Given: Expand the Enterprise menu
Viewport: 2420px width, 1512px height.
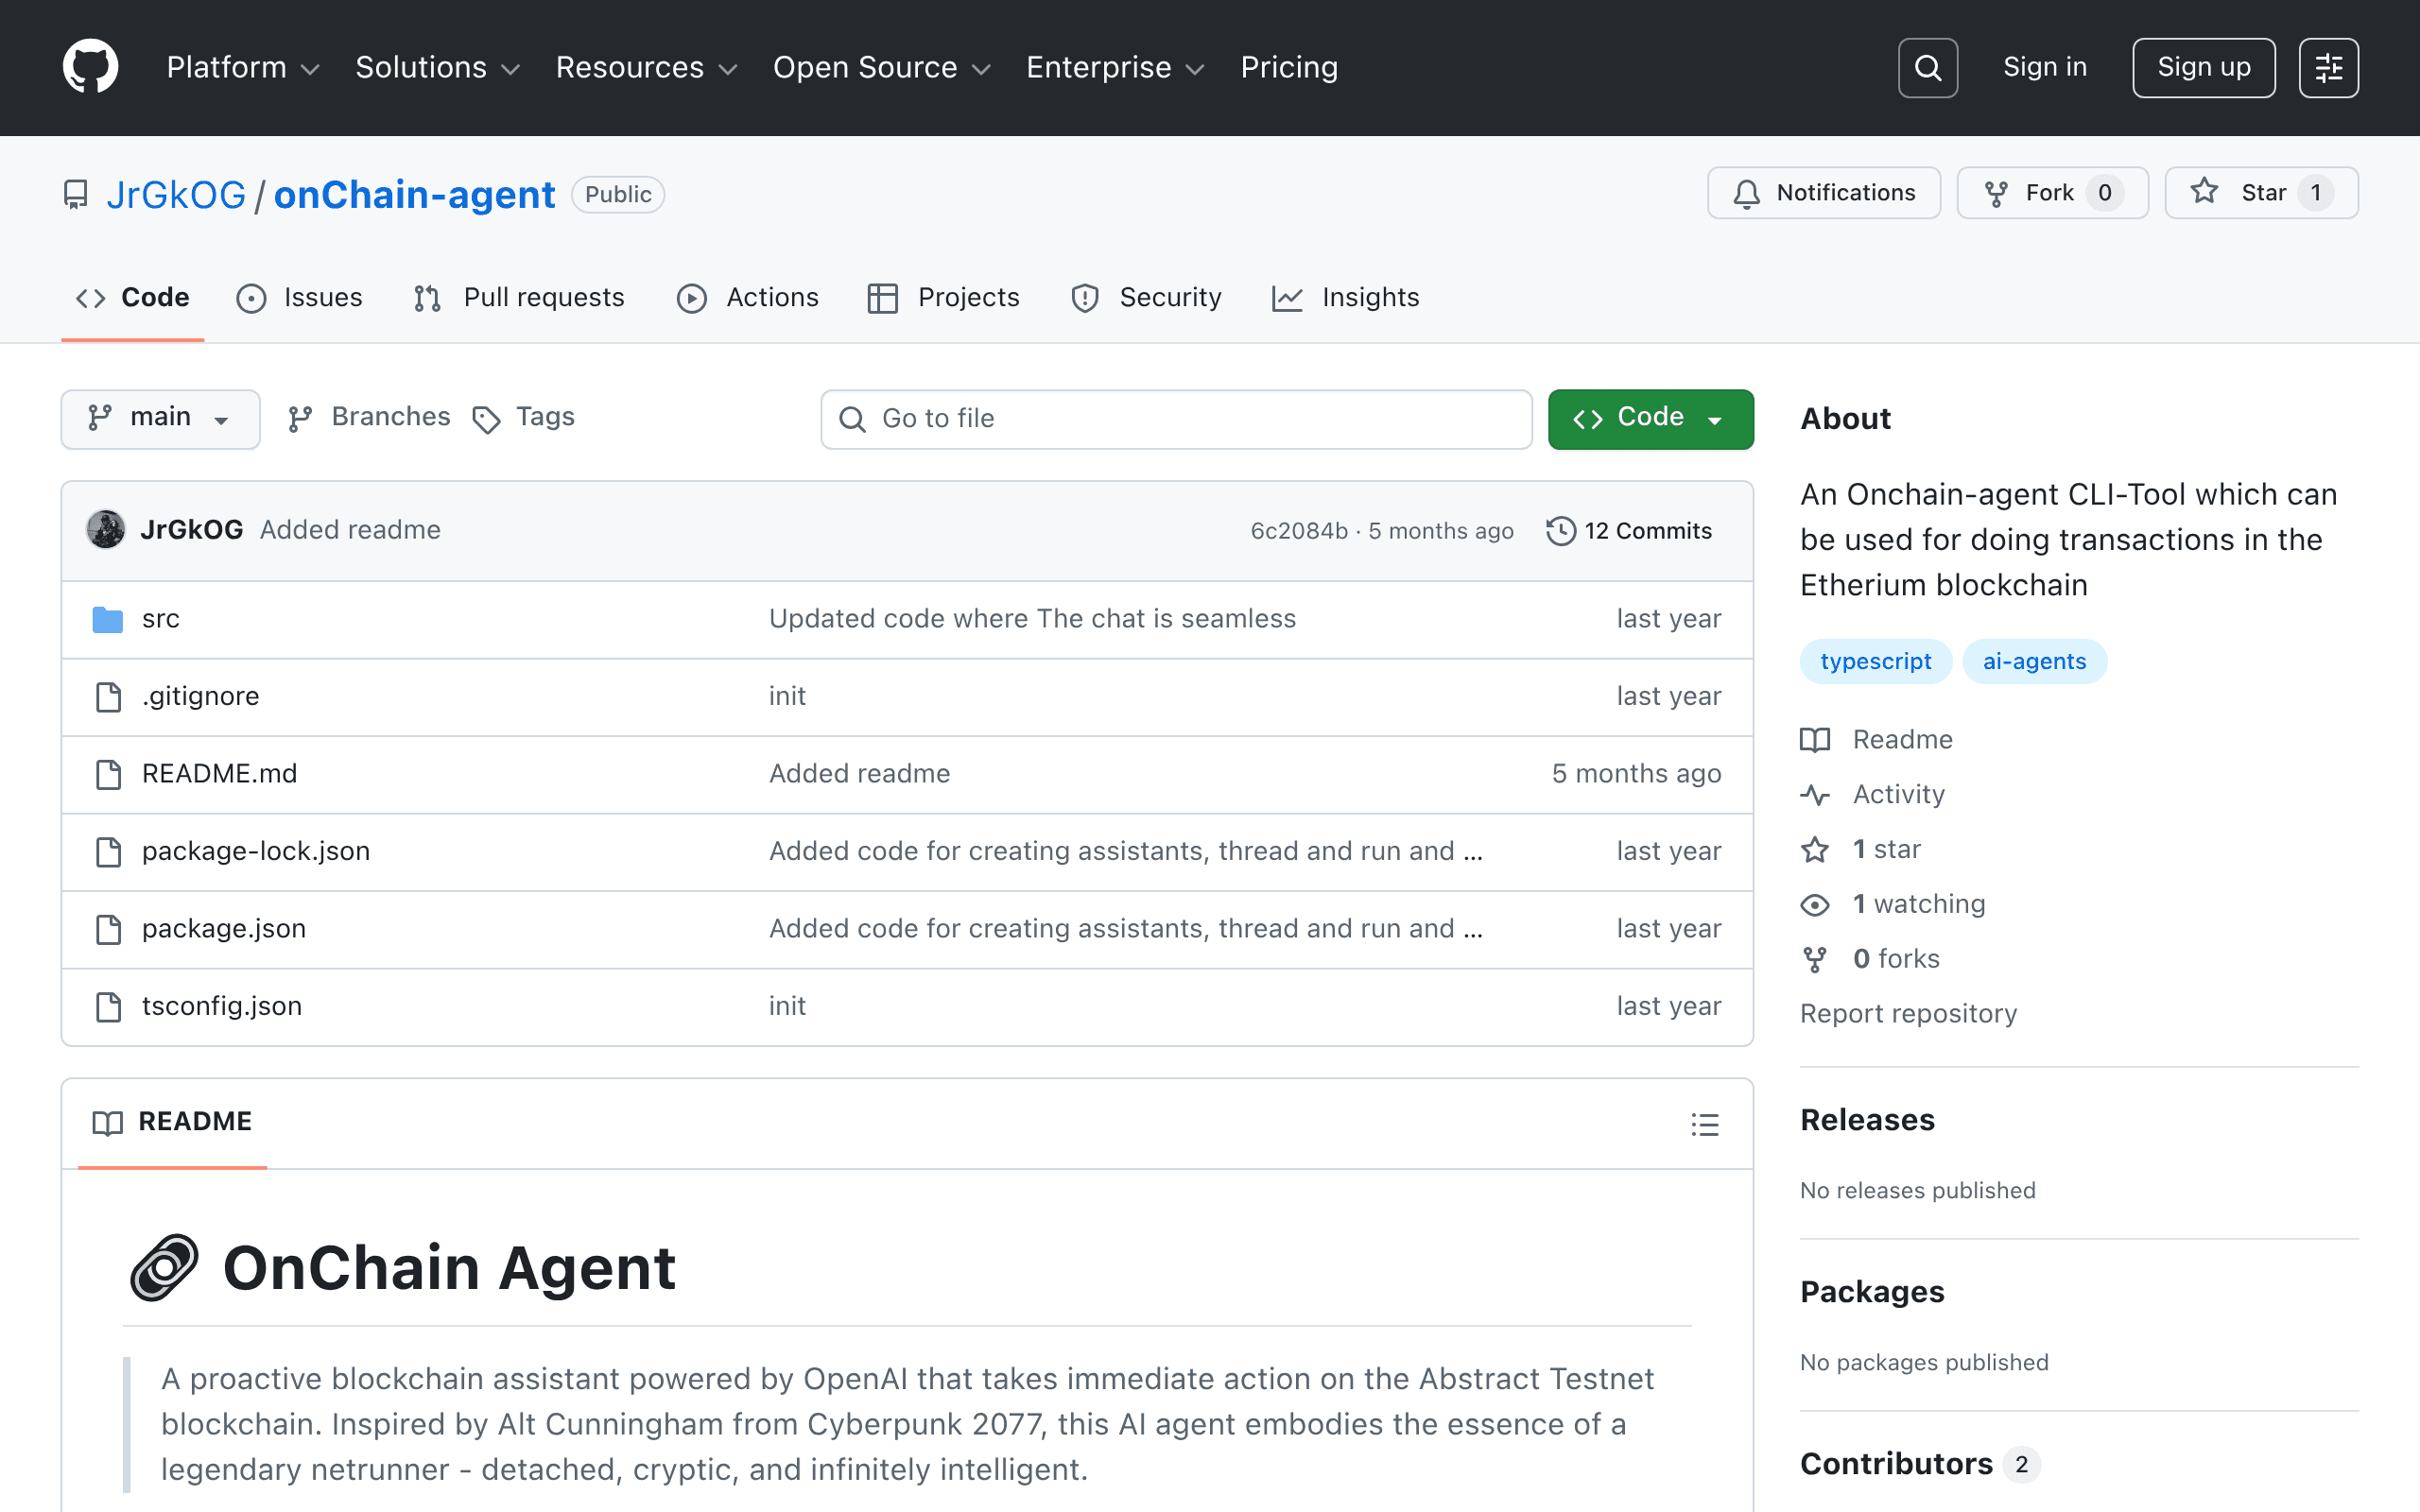Looking at the screenshot, I should point(1115,67).
